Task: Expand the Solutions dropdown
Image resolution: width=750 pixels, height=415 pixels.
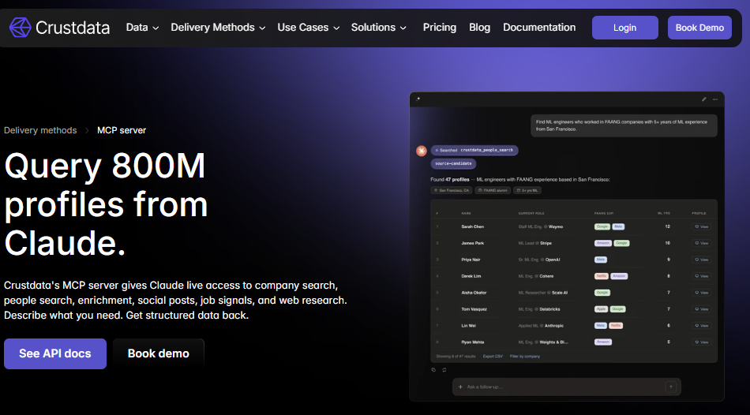Action: (379, 28)
